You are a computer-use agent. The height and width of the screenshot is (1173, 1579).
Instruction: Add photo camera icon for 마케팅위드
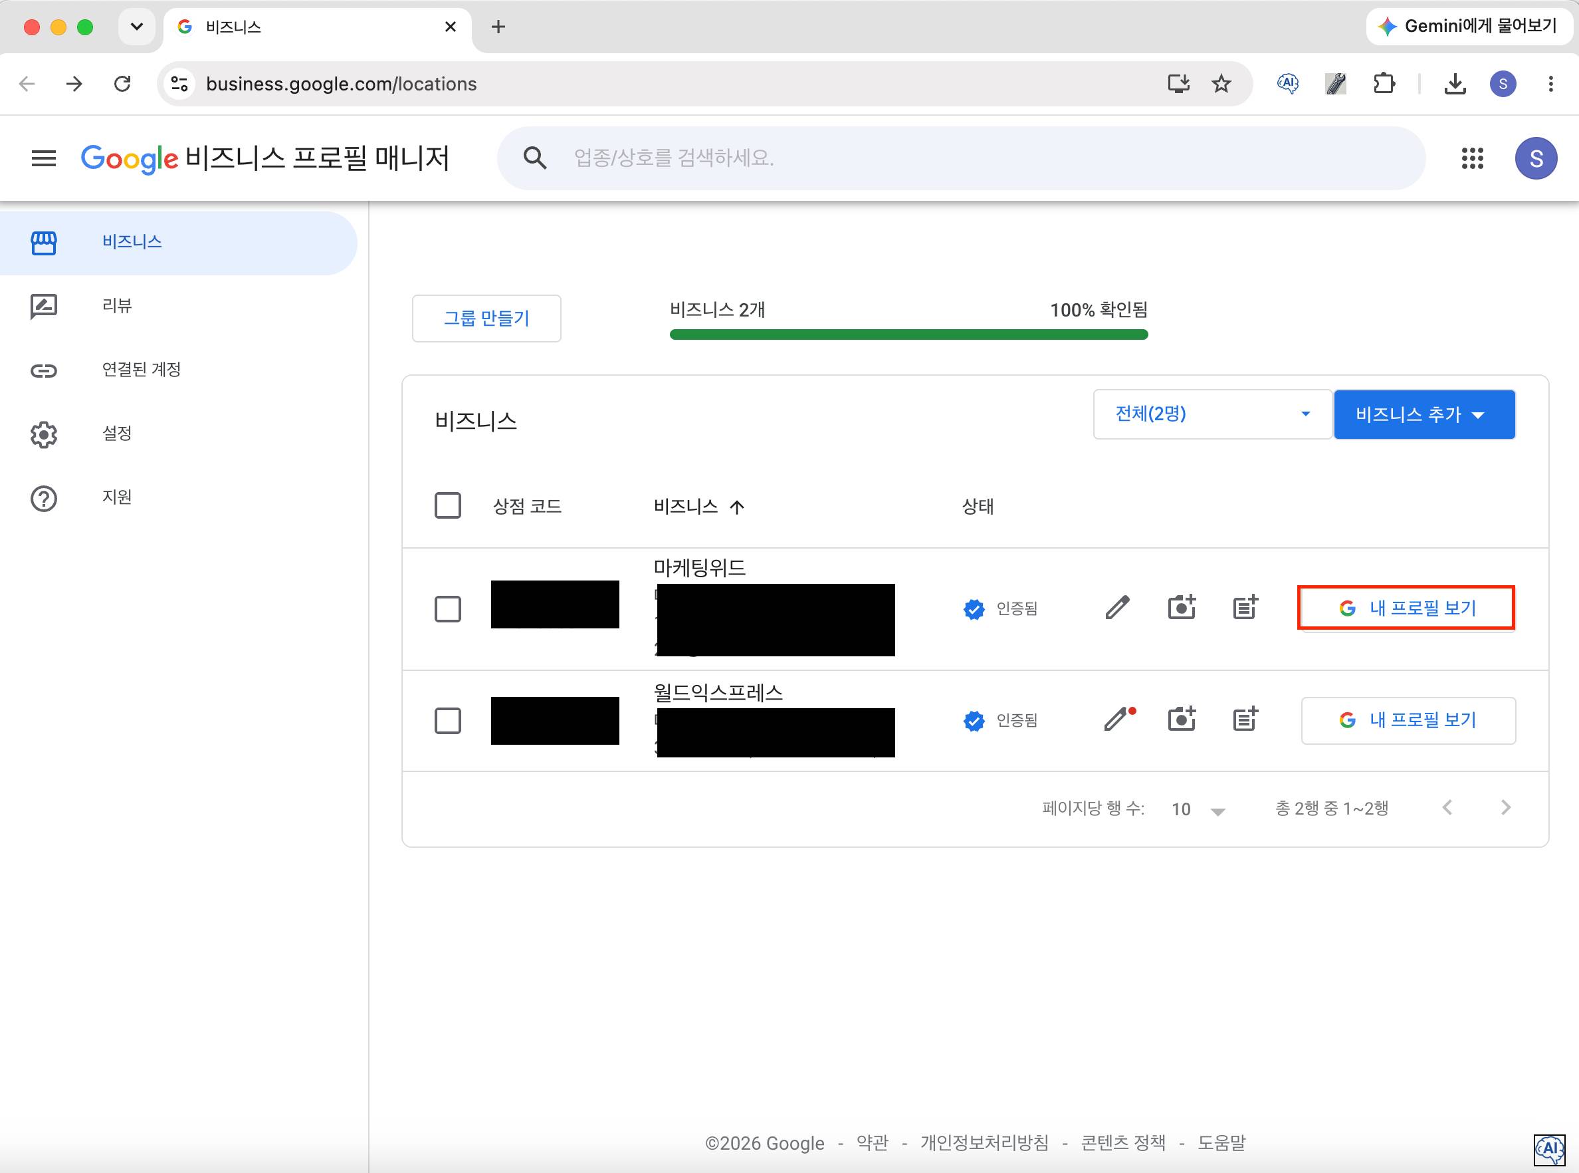point(1182,608)
